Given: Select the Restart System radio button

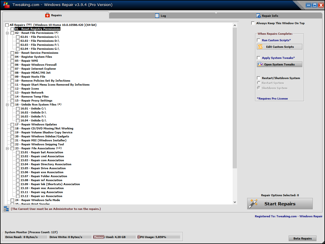Looking at the screenshot, I should (x=259, y=83).
